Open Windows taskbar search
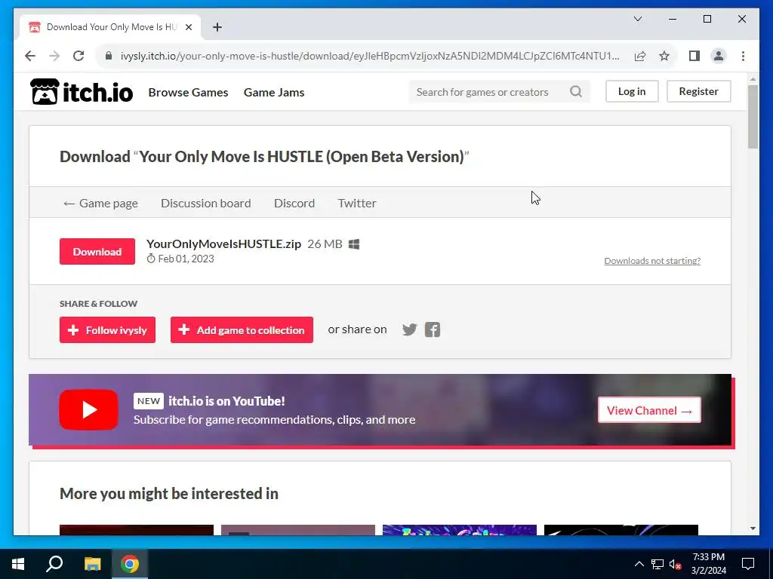Image resolution: width=773 pixels, height=579 pixels. tap(54, 564)
